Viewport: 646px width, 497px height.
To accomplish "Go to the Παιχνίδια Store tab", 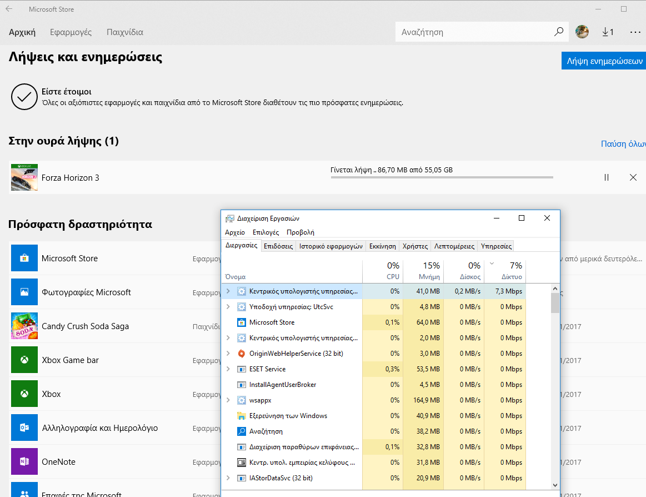I will [x=125, y=32].
